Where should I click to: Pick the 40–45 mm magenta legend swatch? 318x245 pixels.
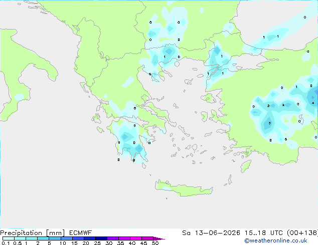pos(136,238)
